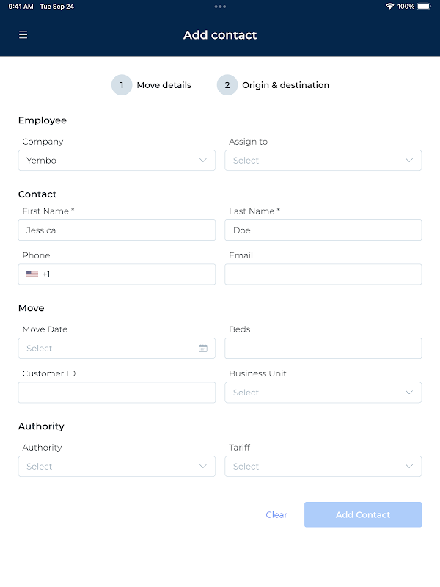Switch to Move details step
This screenshot has width=440, height=587.
pos(164,85)
